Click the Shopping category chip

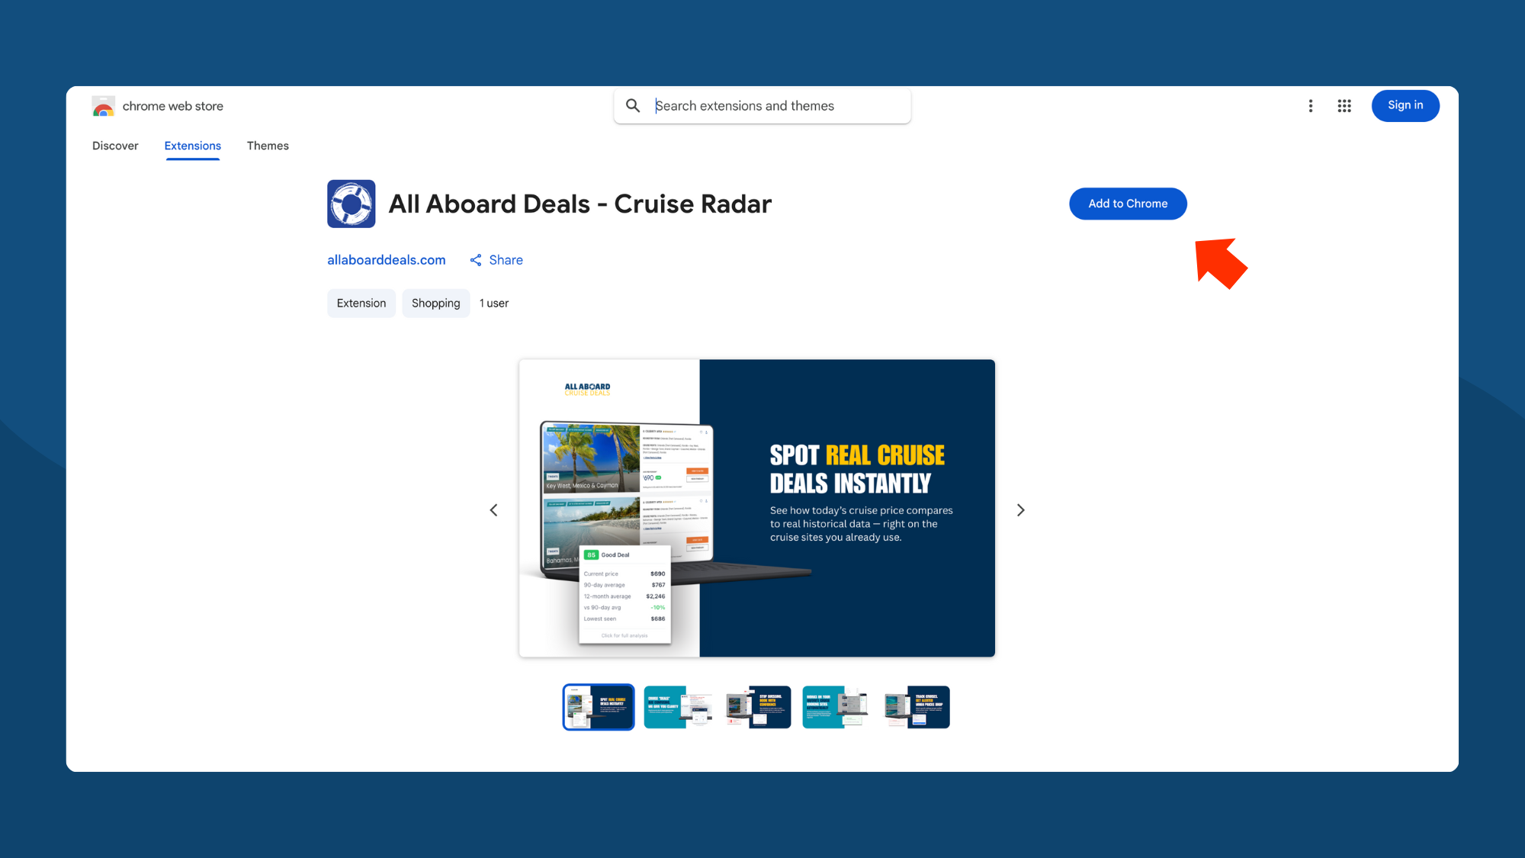point(435,304)
